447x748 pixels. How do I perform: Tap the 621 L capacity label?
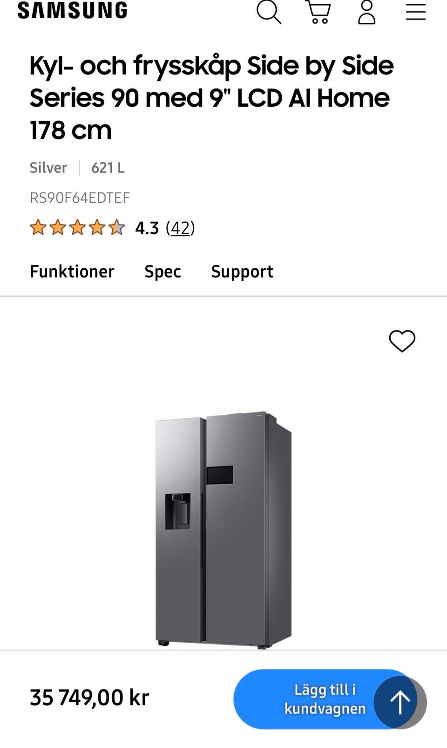pyautogui.click(x=108, y=167)
